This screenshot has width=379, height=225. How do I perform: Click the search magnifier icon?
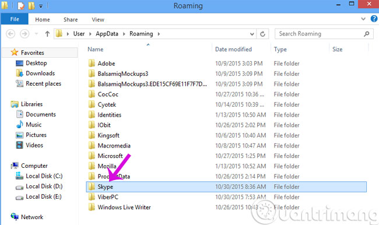point(366,34)
